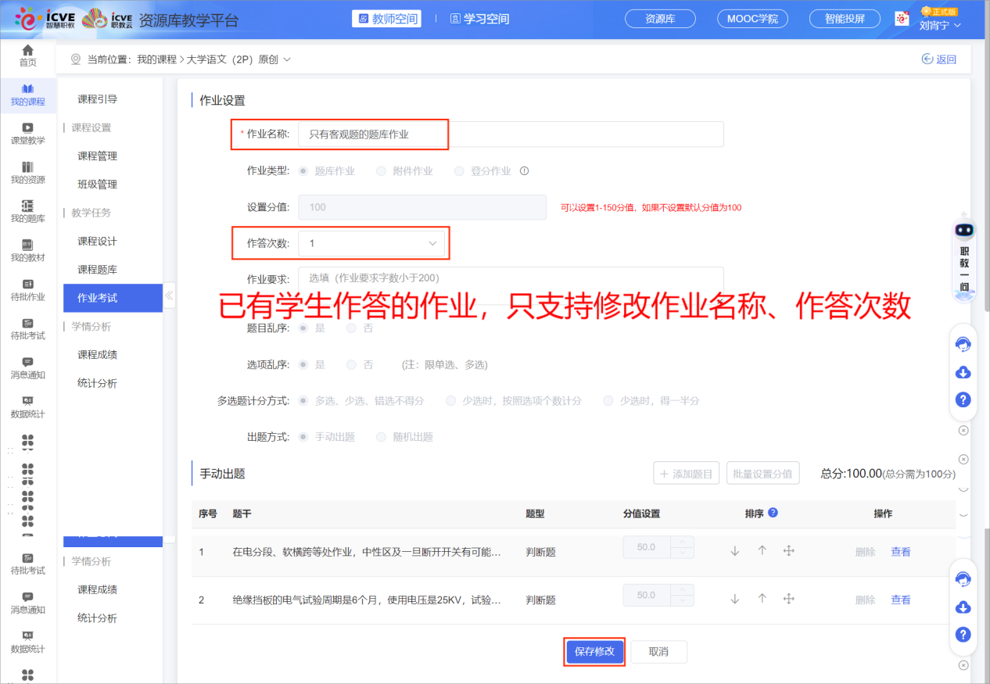The image size is (990, 684).
Task: Select 附件作业 as homework type
Action: click(x=382, y=170)
